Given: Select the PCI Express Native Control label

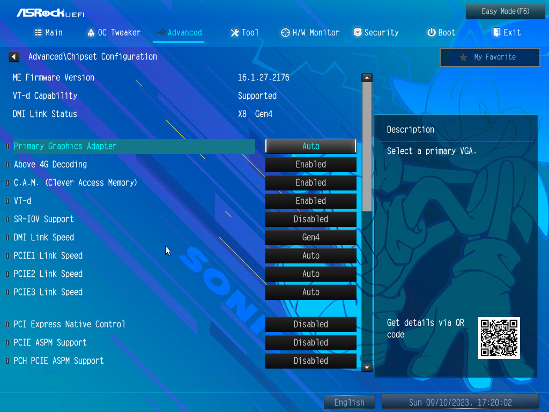Looking at the screenshot, I should pos(69,324).
